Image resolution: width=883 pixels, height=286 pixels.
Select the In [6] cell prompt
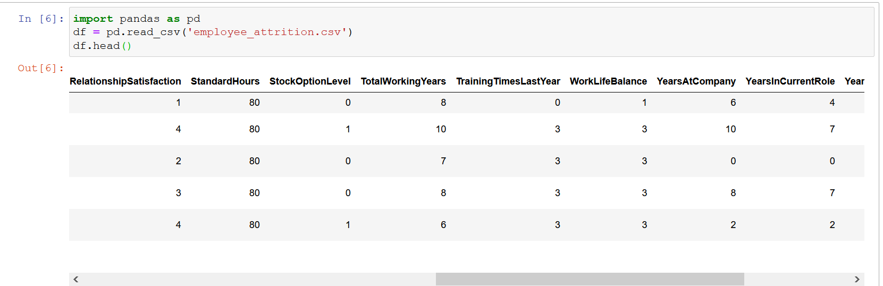tap(41, 19)
